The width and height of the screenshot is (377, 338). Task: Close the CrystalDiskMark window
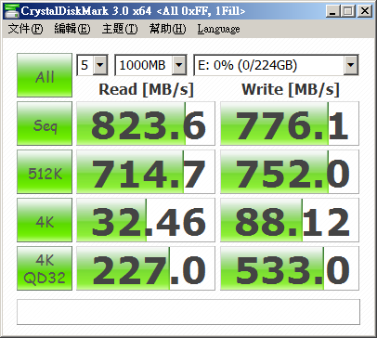tap(365, 11)
